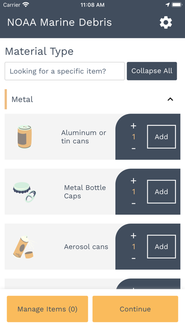Tap the aerosol spray can illustration
This screenshot has height=329, width=185.
(x=25, y=247)
